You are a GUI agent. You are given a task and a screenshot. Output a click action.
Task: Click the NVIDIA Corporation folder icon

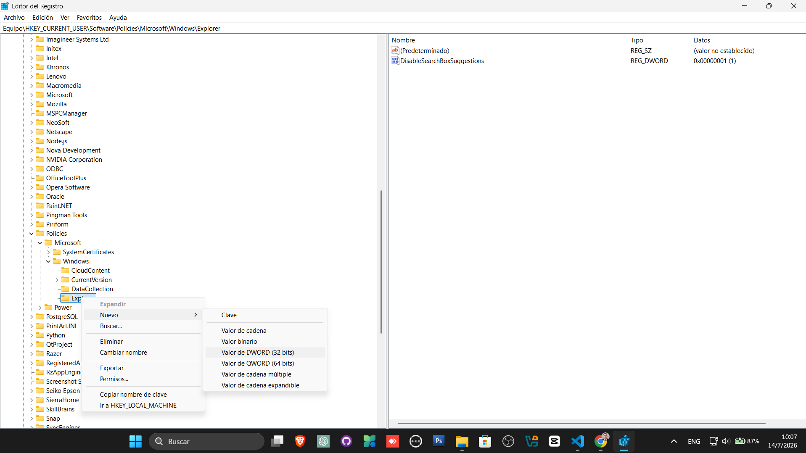click(40, 159)
